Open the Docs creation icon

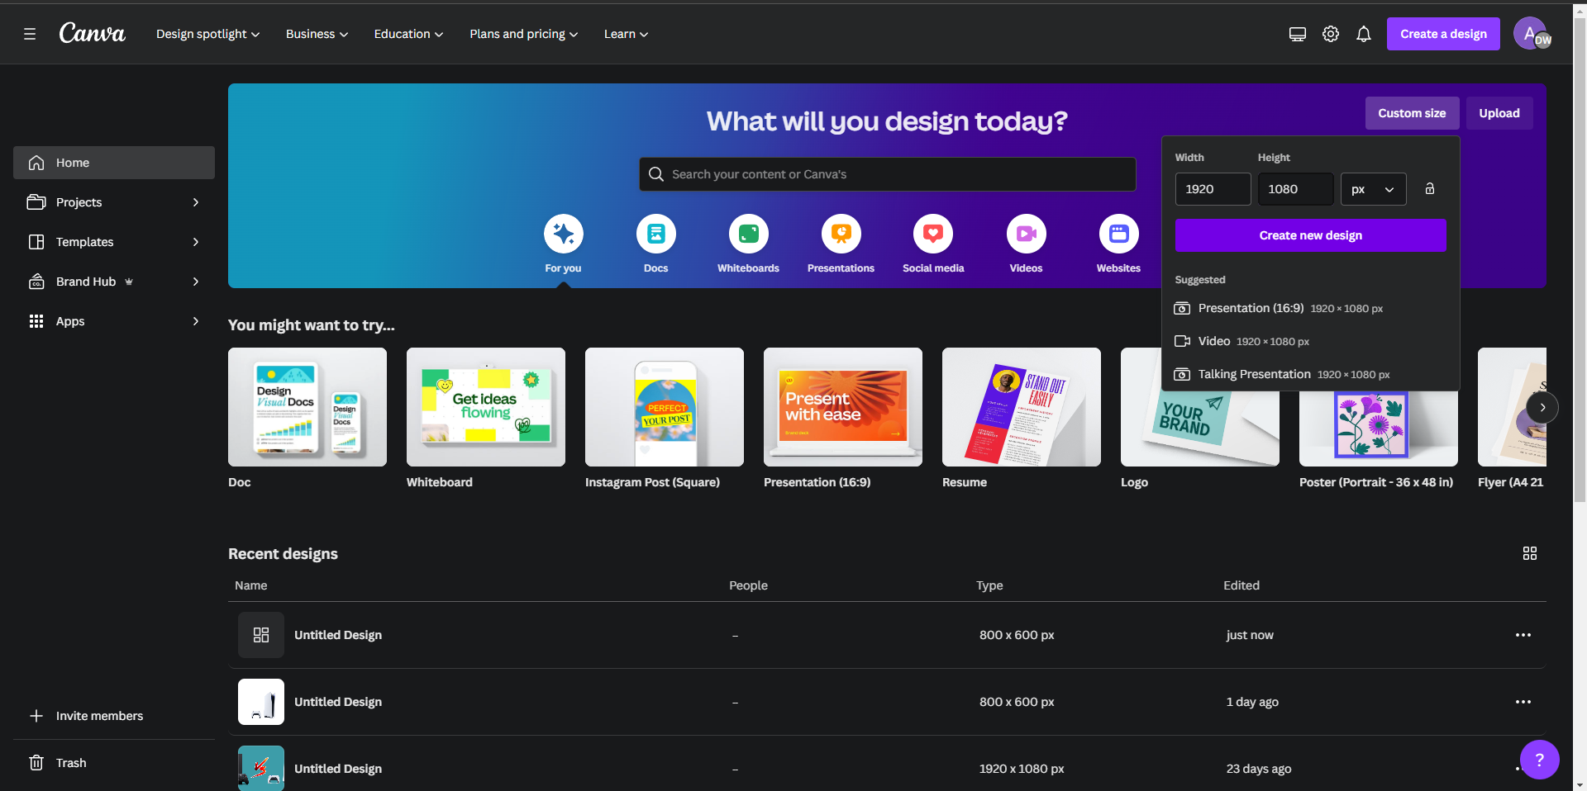pyautogui.click(x=655, y=234)
